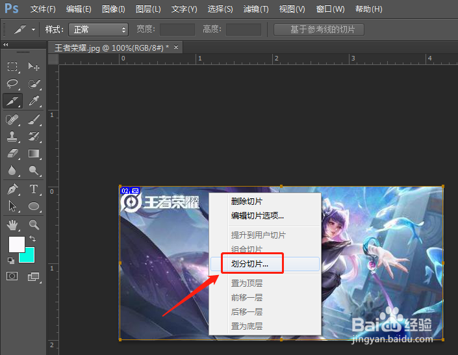Select the Path Selection tool
Viewport: 458px width, 355px height.
click(12, 206)
